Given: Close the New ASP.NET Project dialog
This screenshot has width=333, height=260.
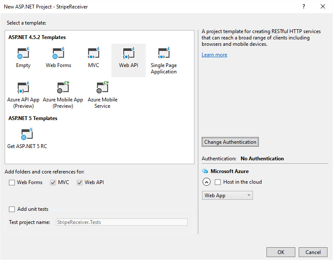Looking at the screenshot, I should click(323, 7).
